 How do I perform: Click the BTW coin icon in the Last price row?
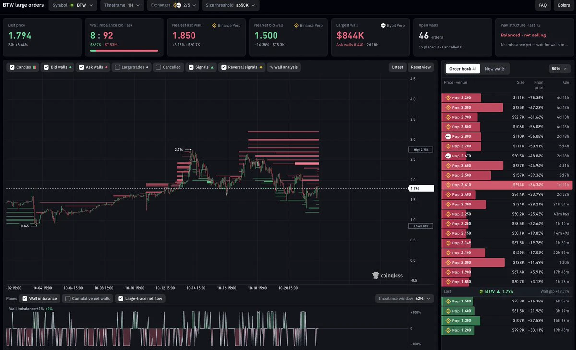[481, 291]
